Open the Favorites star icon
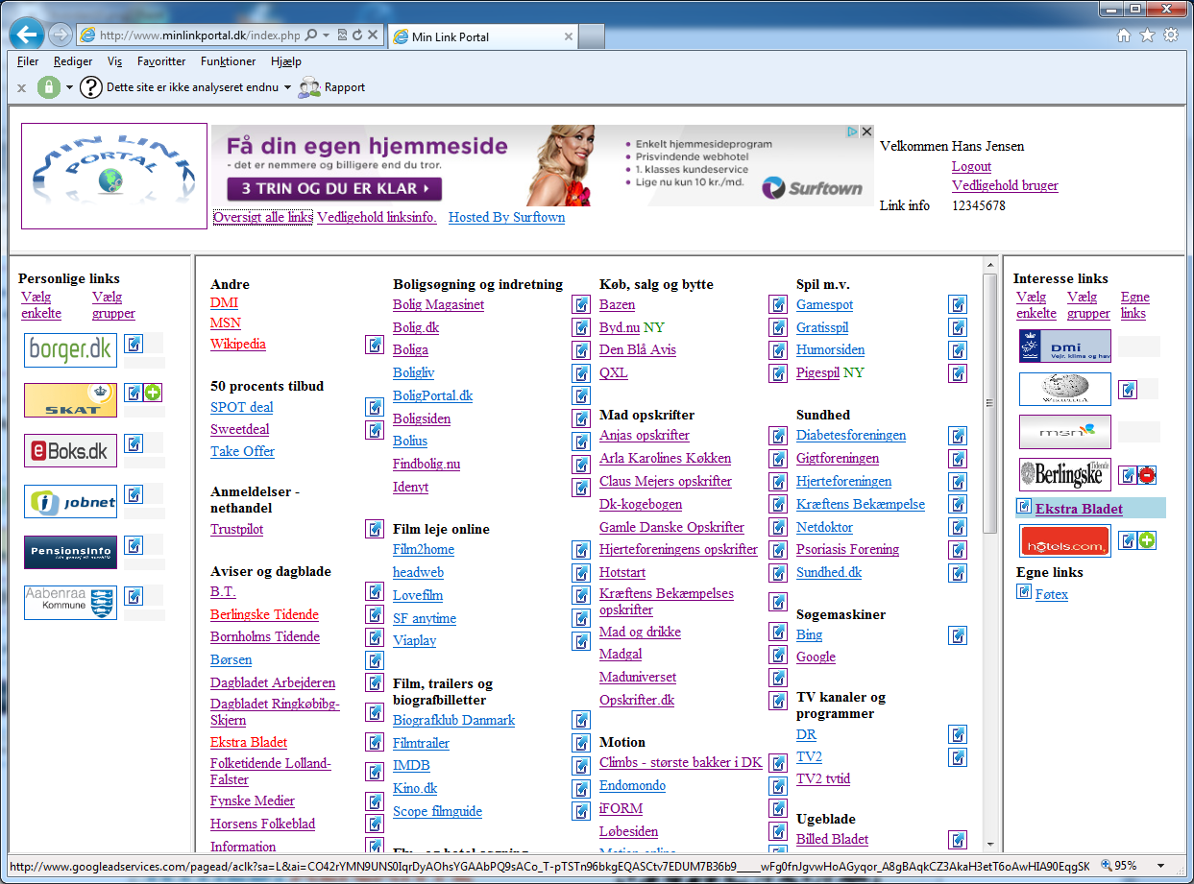Screen dimensions: 1194x884 pos(1147,36)
